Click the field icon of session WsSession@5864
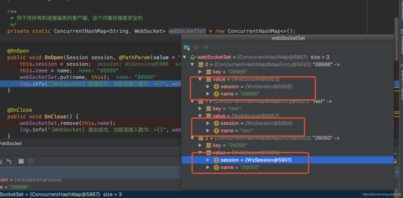Viewport: 403px width, 198px height. coord(216,123)
